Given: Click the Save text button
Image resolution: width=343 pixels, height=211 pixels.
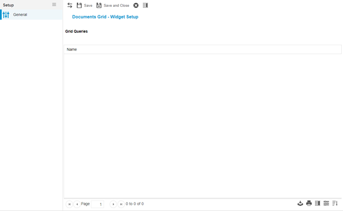Looking at the screenshot, I should [88, 6].
